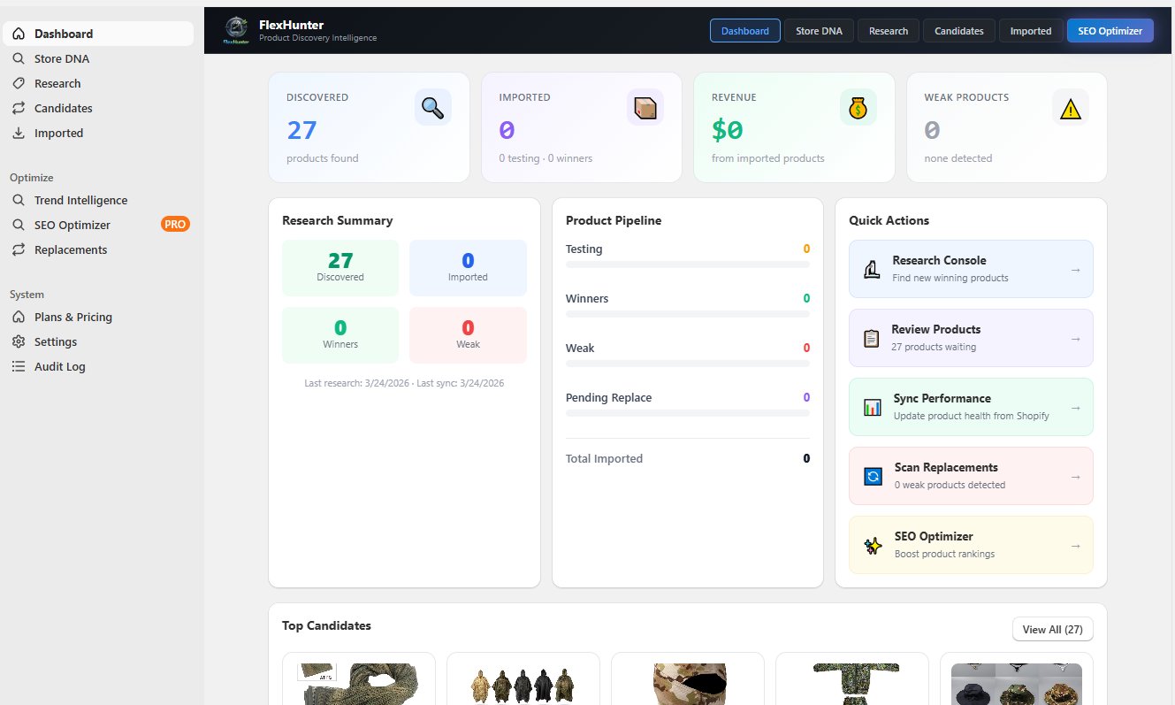Click the Imported download icon in the sidebar
Screen dimensions: 1175x705
(19, 133)
